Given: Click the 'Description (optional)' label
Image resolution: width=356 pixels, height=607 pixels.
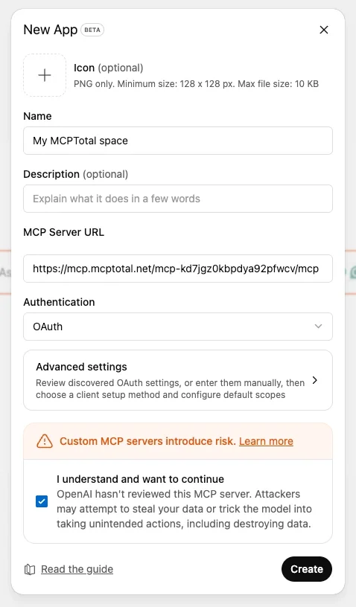Looking at the screenshot, I should [x=75, y=174].
